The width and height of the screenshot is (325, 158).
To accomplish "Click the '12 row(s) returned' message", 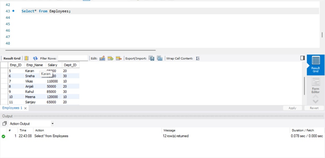I will click(176, 136).
